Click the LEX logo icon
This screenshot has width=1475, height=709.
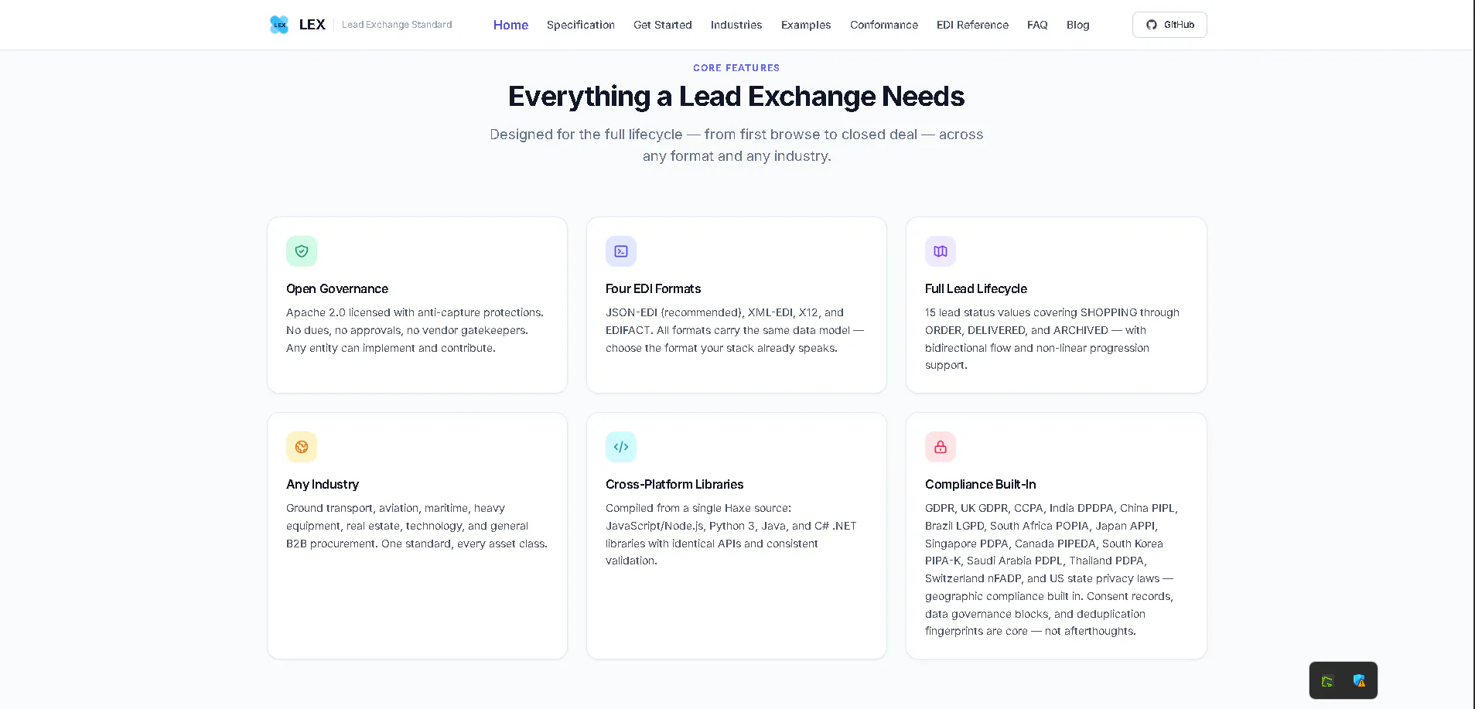point(279,25)
